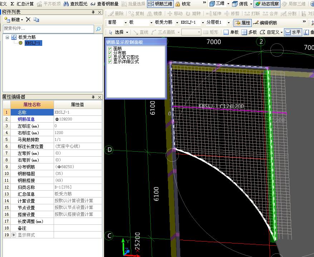Screen dimensions: 314x257
Task: Toggle 动态观察 orbit tool
Action: [267, 4]
